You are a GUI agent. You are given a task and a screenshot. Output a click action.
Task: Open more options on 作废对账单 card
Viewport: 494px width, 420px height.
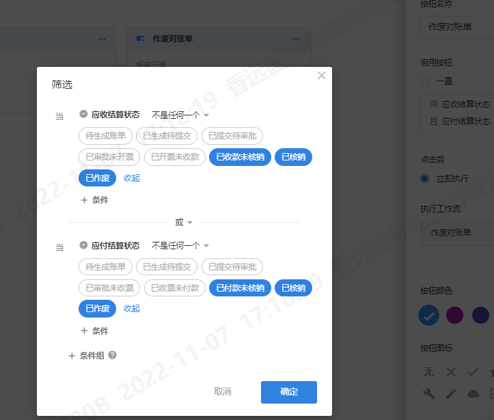293,39
